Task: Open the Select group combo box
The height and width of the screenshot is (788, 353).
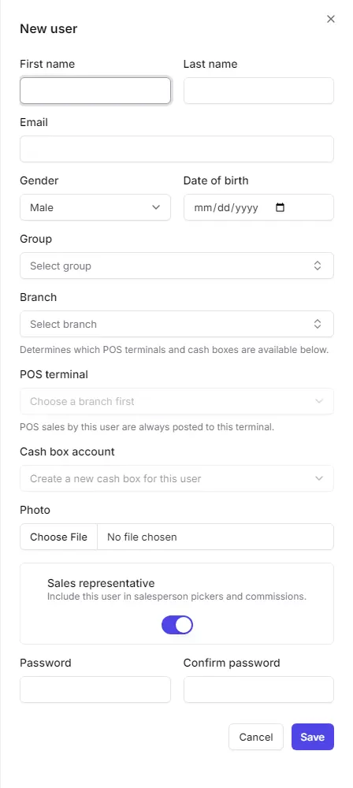Action: point(176,266)
